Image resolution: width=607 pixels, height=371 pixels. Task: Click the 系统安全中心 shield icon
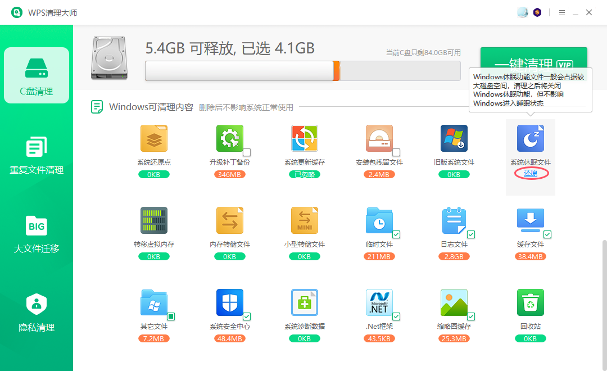pos(230,302)
